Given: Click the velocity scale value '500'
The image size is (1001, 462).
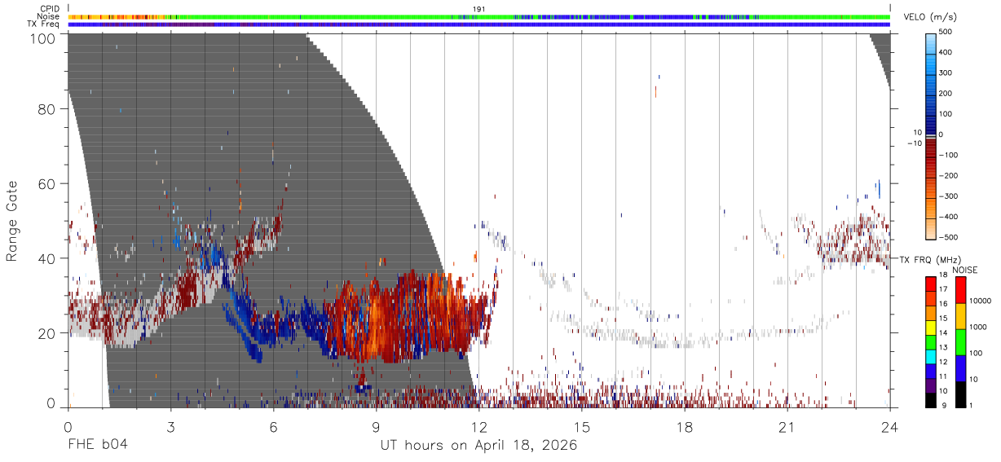Looking at the screenshot, I should 946,32.
